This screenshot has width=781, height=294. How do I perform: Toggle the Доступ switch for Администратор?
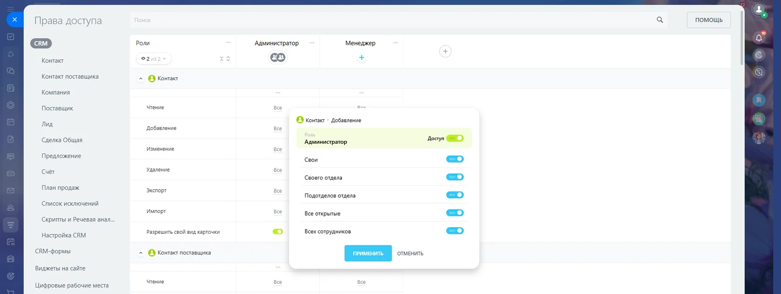pyautogui.click(x=455, y=138)
